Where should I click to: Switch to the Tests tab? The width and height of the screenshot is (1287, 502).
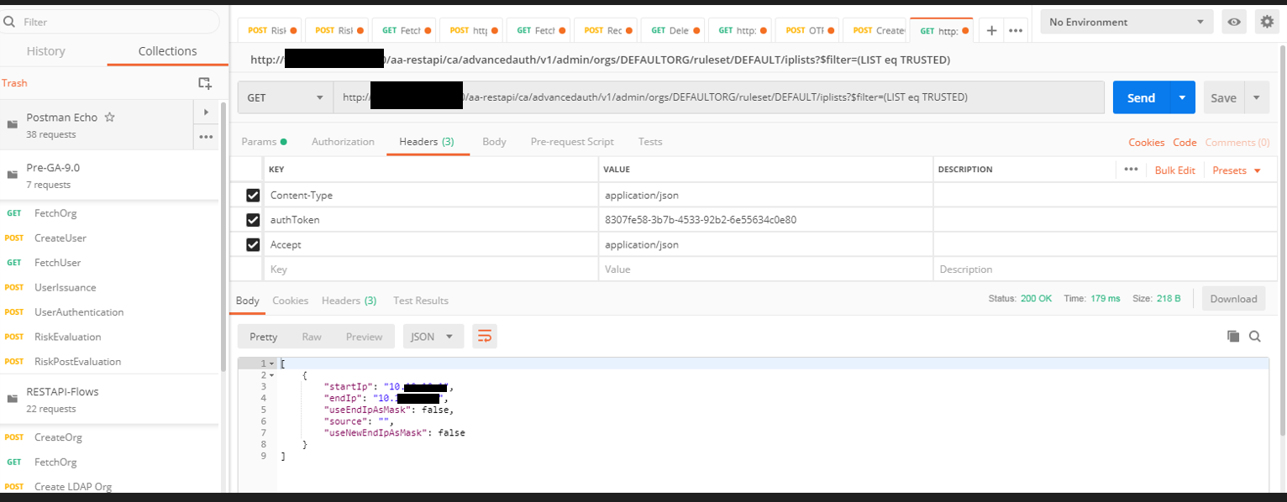point(650,142)
